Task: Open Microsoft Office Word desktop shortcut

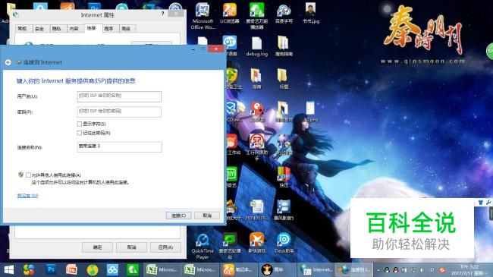Action: click(203, 16)
